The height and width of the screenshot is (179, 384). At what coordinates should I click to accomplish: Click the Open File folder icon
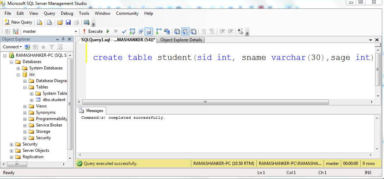(x=60, y=23)
